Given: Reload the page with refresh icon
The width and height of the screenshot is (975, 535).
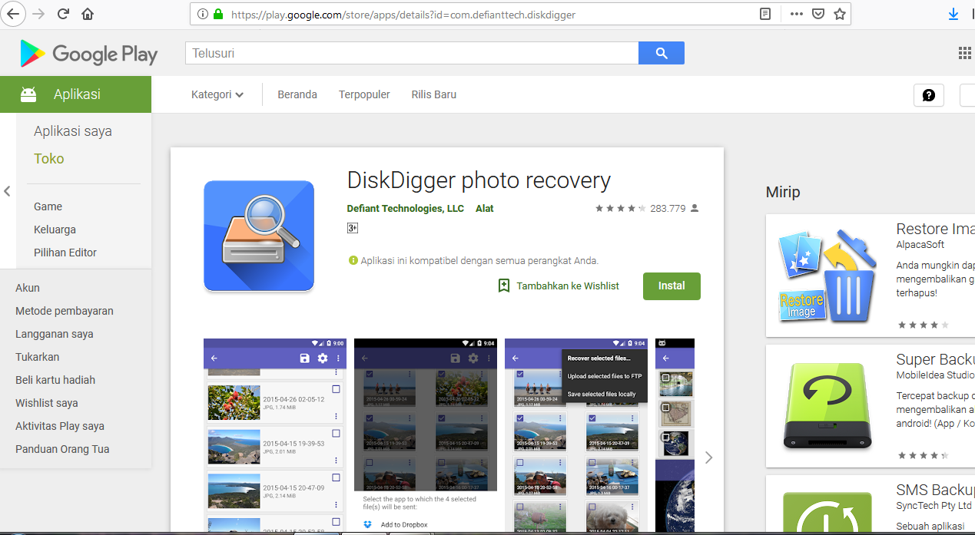Looking at the screenshot, I should click(x=63, y=14).
